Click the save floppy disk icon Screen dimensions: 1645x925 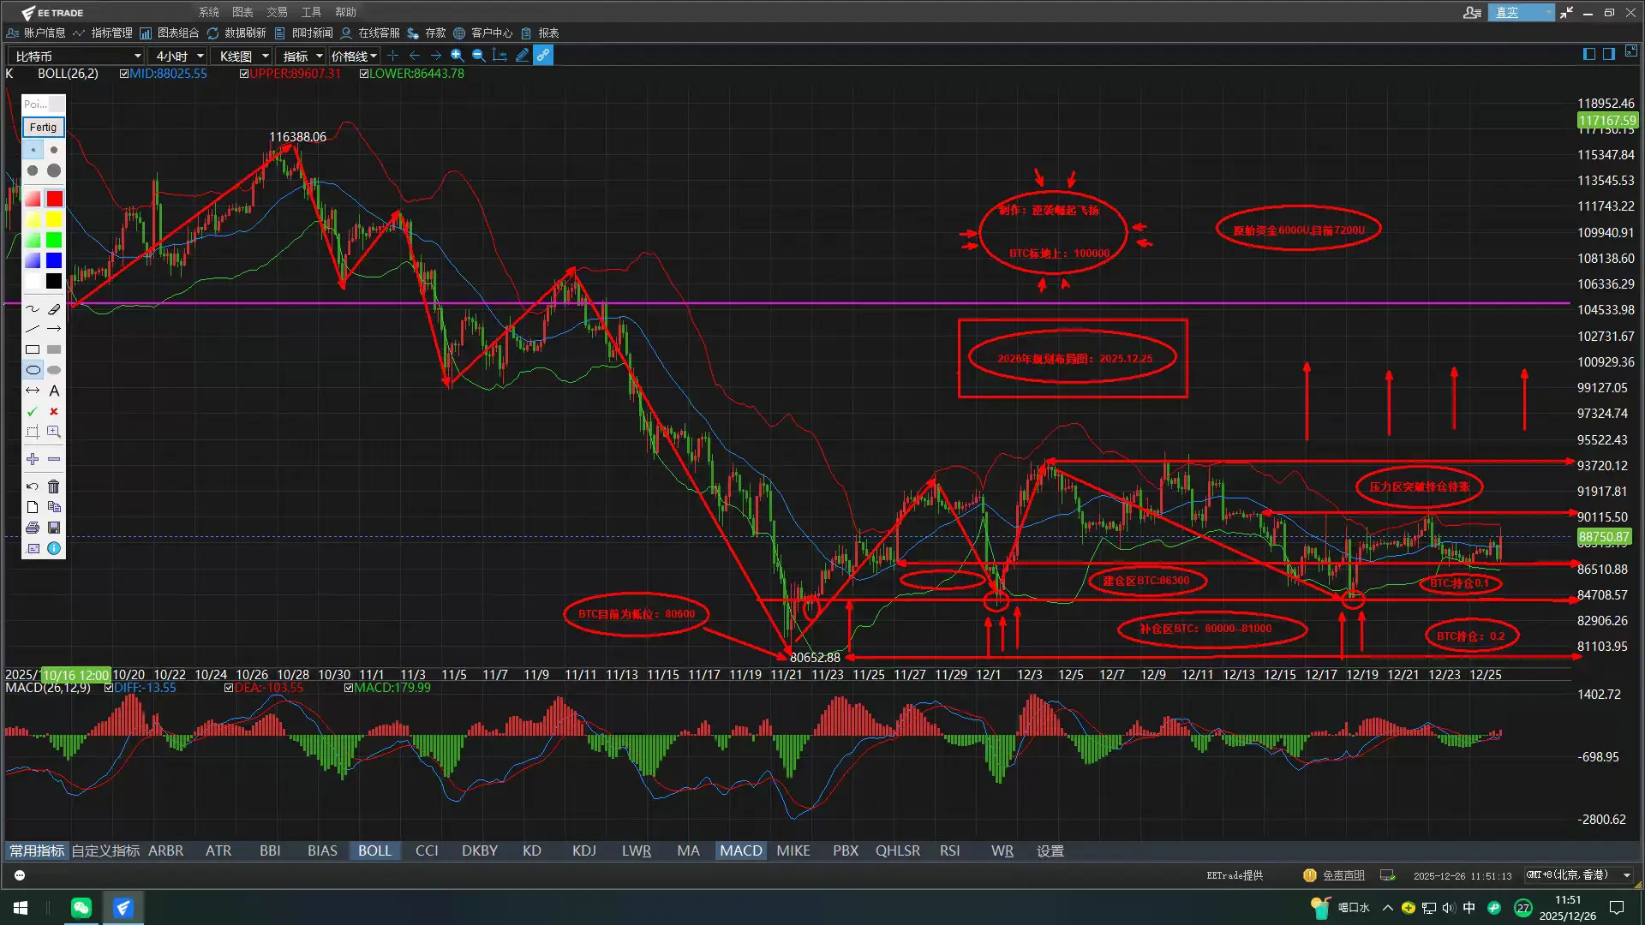pos(54,528)
